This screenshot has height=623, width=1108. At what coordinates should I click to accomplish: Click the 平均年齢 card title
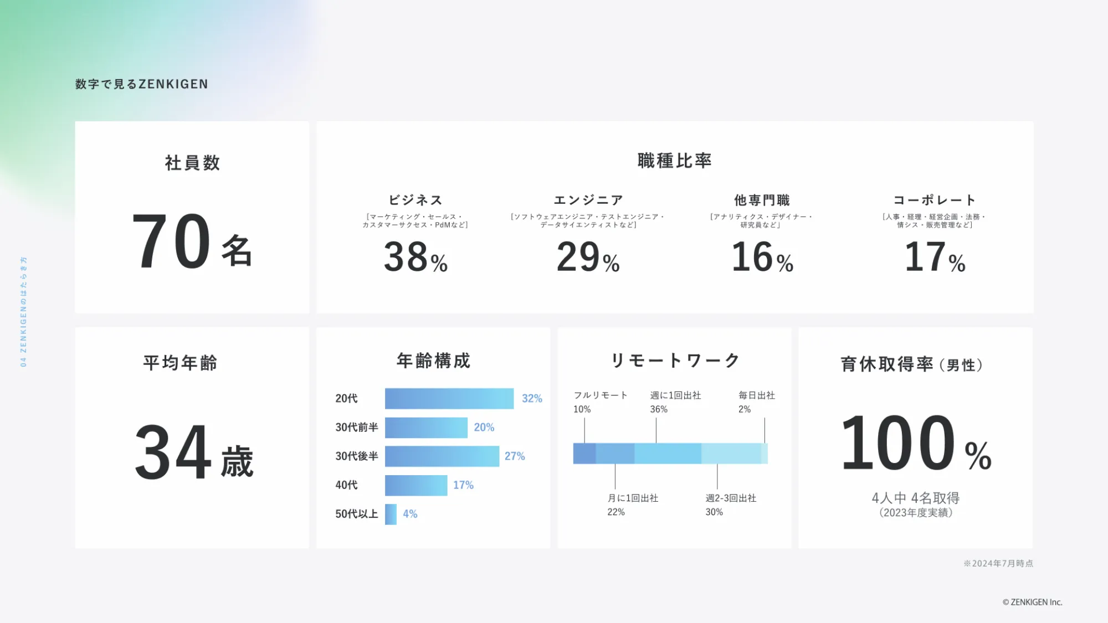[x=180, y=363]
